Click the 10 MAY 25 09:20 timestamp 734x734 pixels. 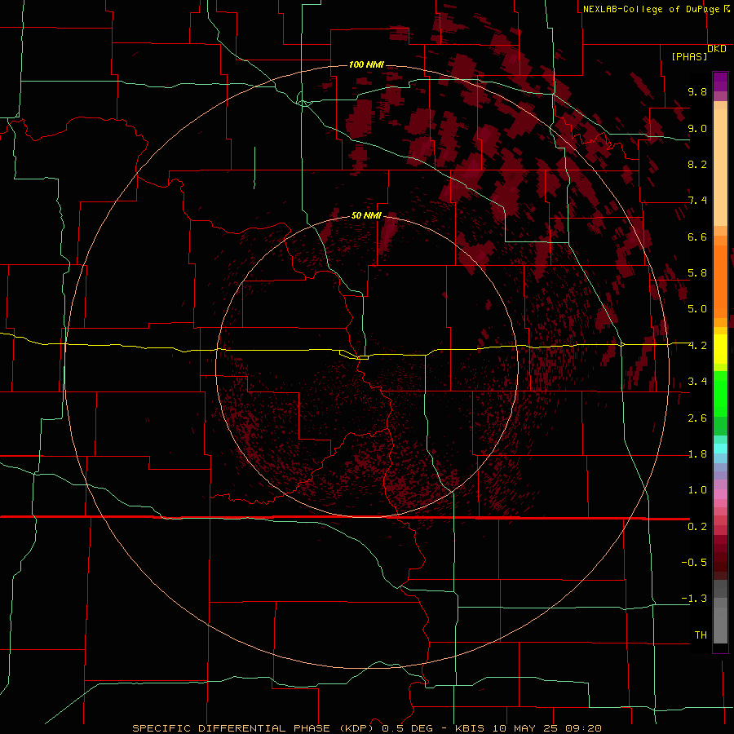pos(546,728)
